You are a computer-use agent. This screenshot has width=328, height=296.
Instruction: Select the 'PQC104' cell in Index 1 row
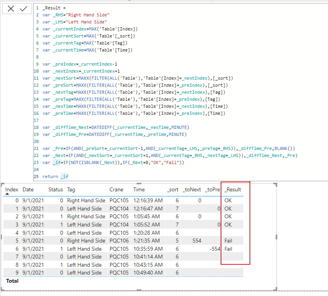(119, 209)
